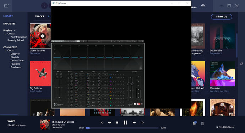Screen dimensions: 245x133
Task: Toggle band 6 power button in Q10
Action: (x=68, y=92)
